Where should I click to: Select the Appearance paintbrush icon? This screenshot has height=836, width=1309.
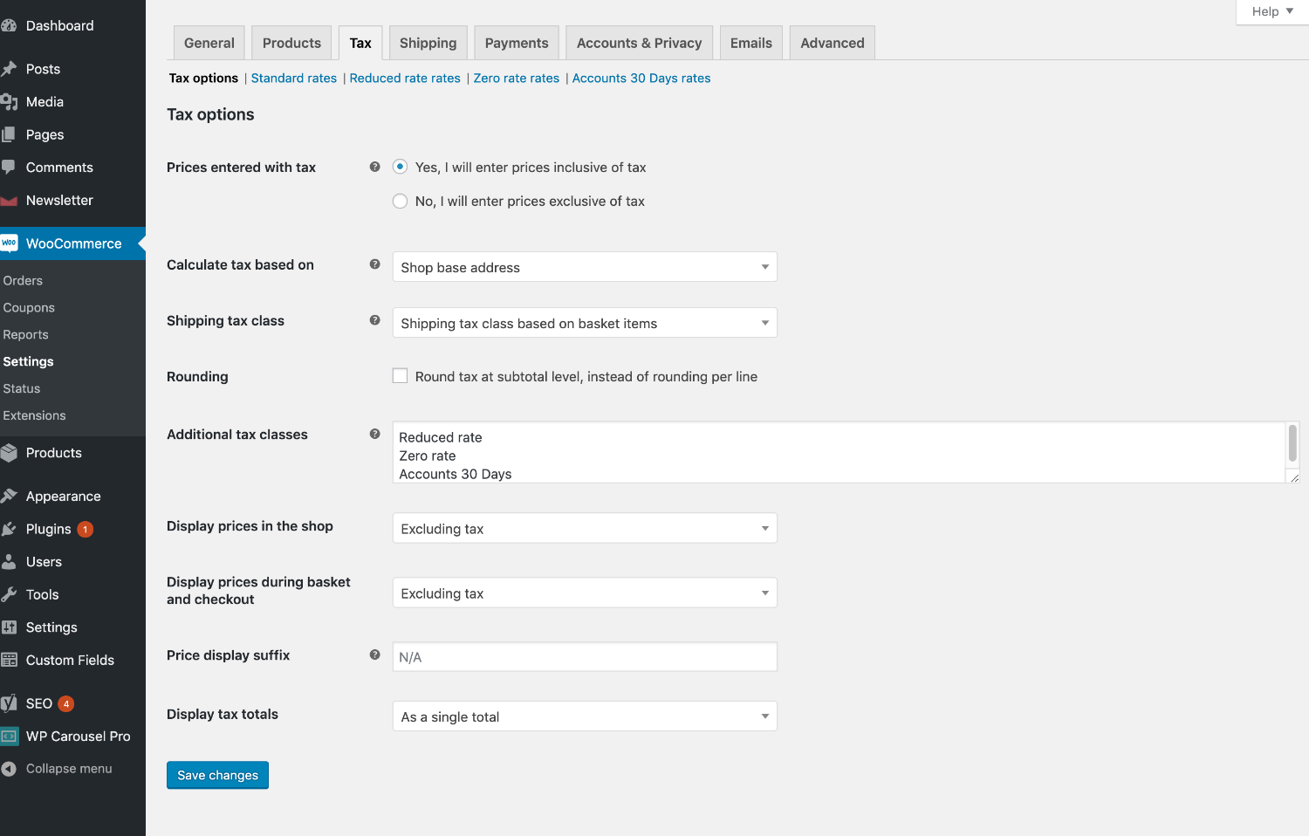tap(10, 495)
